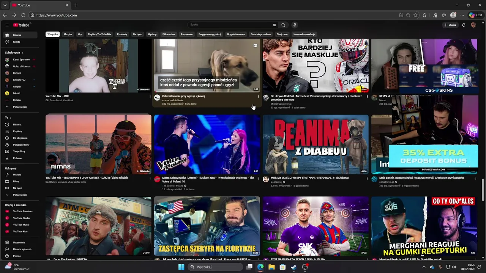Screen dimensions: 486x273
Task: Go to Główna home page
Action: (x=21, y=35)
